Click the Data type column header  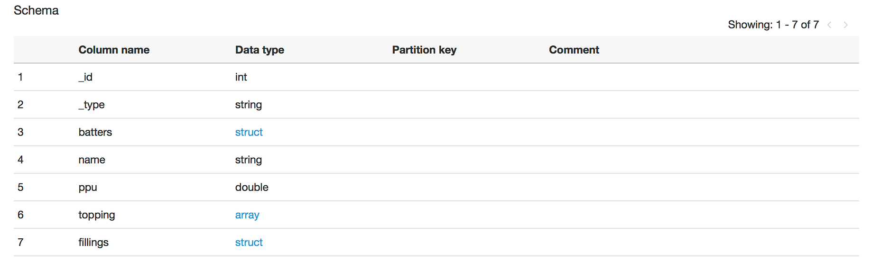tap(260, 50)
